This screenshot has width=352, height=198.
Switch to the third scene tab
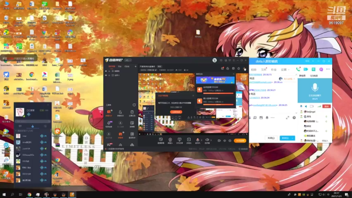tap(127, 66)
